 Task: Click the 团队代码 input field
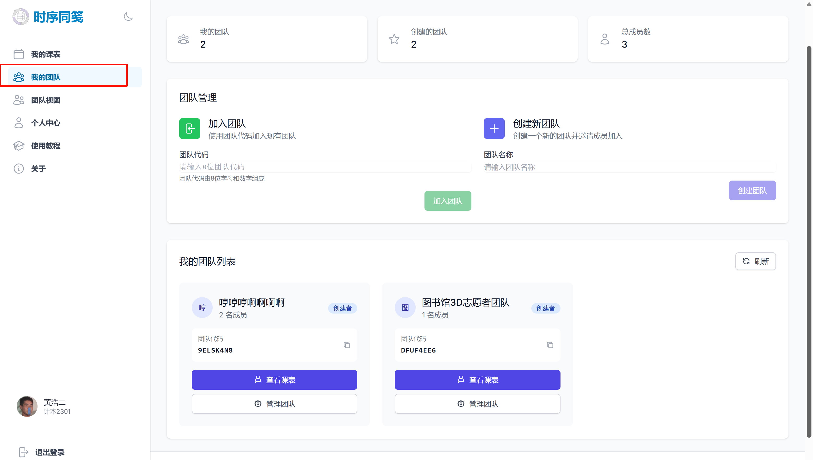[x=325, y=167]
